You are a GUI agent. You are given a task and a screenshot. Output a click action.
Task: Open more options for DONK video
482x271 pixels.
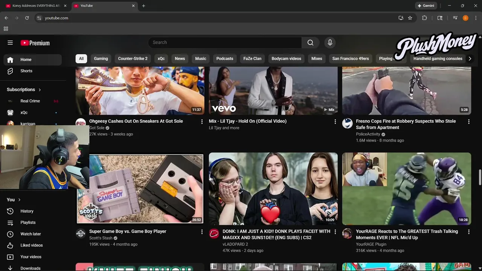pyautogui.click(x=335, y=232)
